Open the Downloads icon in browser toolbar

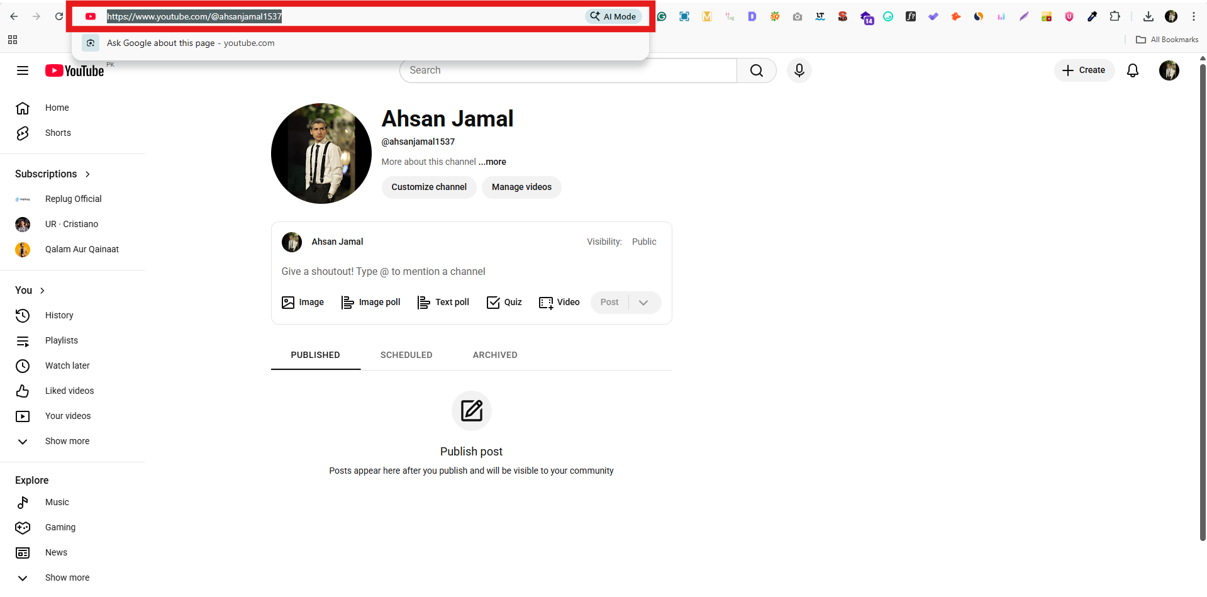pos(1149,16)
